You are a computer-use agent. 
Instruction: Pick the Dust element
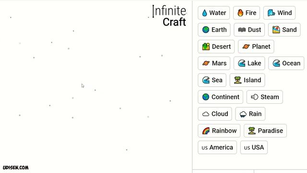(x=249, y=30)
